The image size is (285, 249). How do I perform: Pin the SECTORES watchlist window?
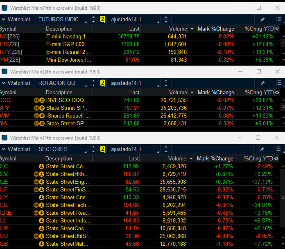coord(262,149)
